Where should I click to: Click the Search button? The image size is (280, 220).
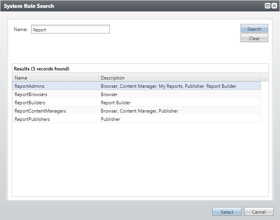(x=254, y=29)
